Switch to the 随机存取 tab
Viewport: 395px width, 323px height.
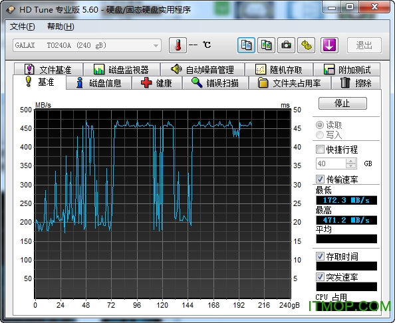coord(279,70)
